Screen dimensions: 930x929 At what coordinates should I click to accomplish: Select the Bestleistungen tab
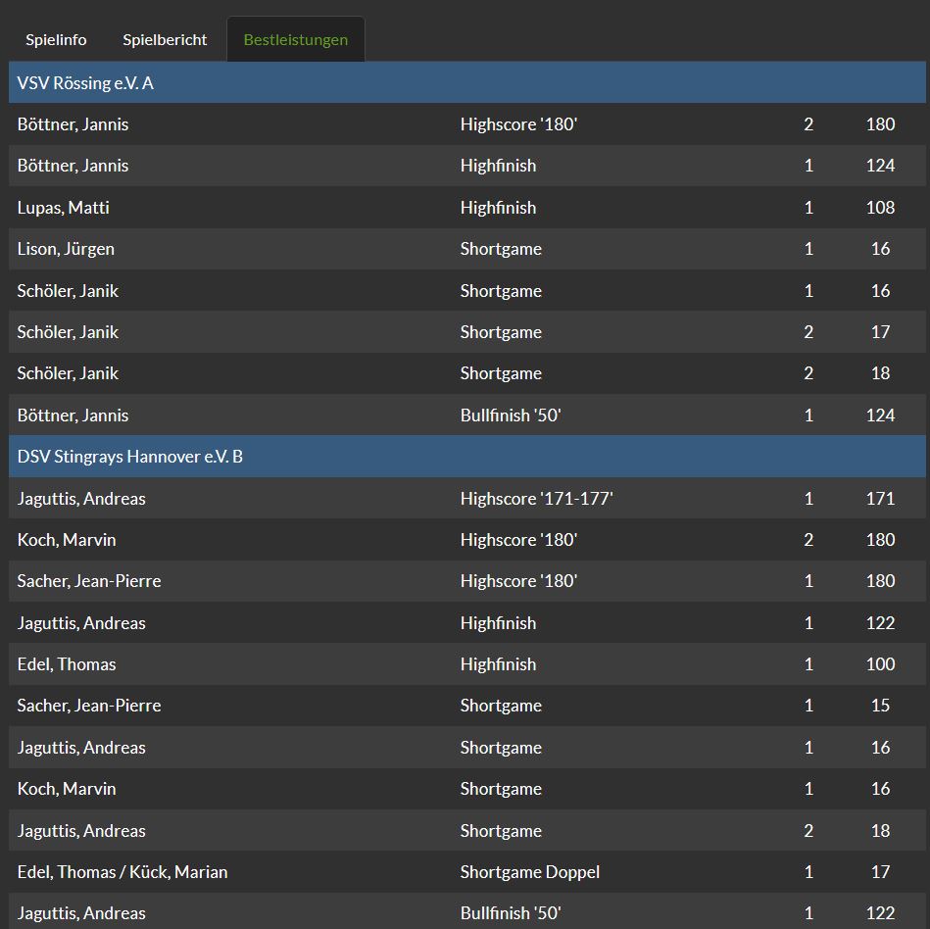[295, 40]
